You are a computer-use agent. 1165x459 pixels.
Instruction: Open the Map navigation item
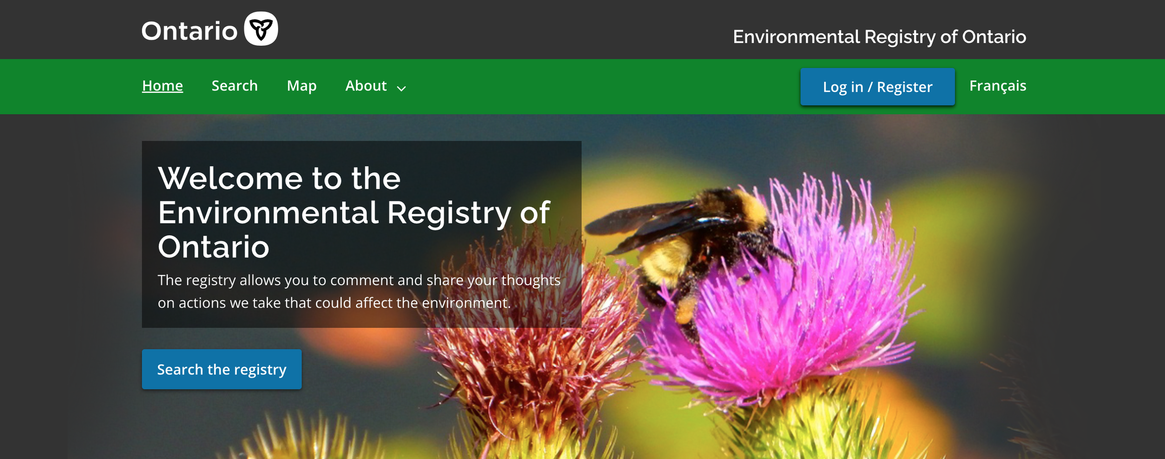tap(302, 86)
